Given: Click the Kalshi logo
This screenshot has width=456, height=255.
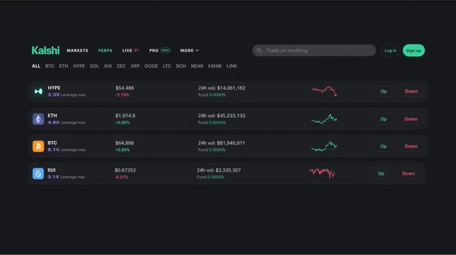Looking at the screenshot, I should coord(46,50).
